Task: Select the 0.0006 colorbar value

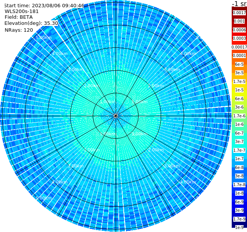Action: click(239, 30)
